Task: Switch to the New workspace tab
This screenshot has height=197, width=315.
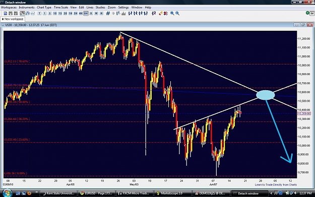Action: 13,19
